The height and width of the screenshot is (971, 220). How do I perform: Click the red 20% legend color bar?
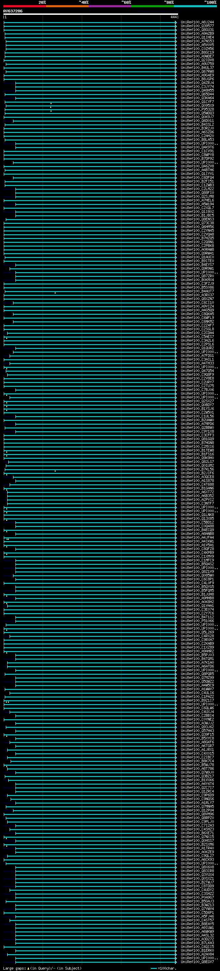tap(25, 6)
